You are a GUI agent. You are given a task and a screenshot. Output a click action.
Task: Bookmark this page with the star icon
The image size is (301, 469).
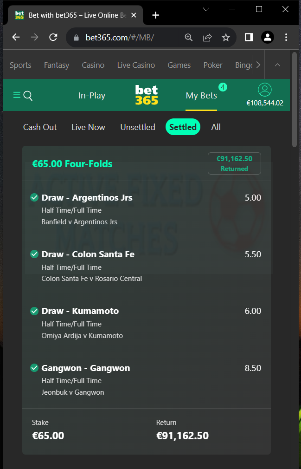click(x=226, y=38)
